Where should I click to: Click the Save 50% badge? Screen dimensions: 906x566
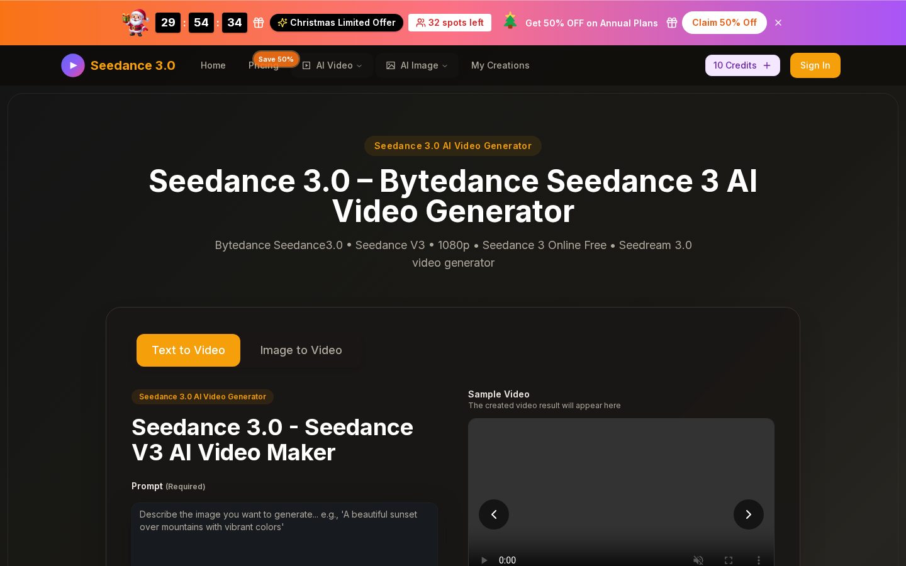click(276, 59)
